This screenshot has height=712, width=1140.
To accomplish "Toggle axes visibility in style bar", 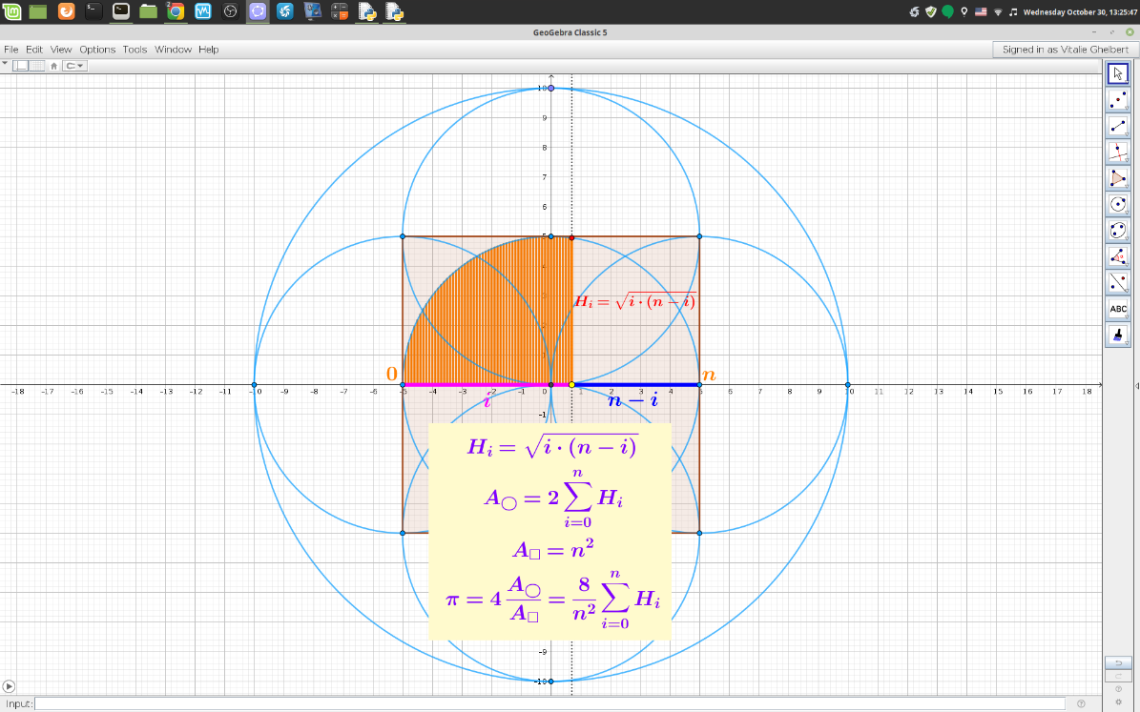I will pyautogui.click(x=21, y=66).
